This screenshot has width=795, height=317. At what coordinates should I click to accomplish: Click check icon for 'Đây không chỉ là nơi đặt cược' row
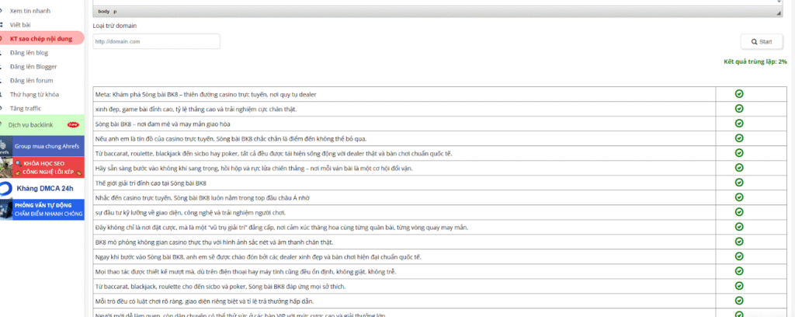pyautogui.click(x=739, y=226)
